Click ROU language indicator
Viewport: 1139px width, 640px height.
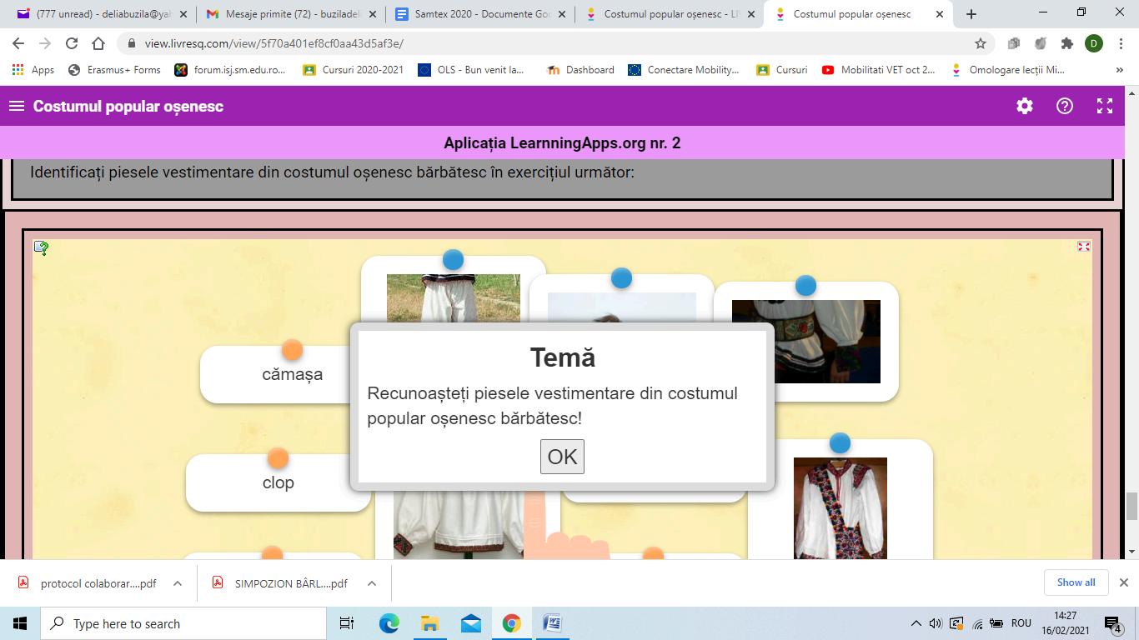pyautogui.click(x=1021, y=623)
